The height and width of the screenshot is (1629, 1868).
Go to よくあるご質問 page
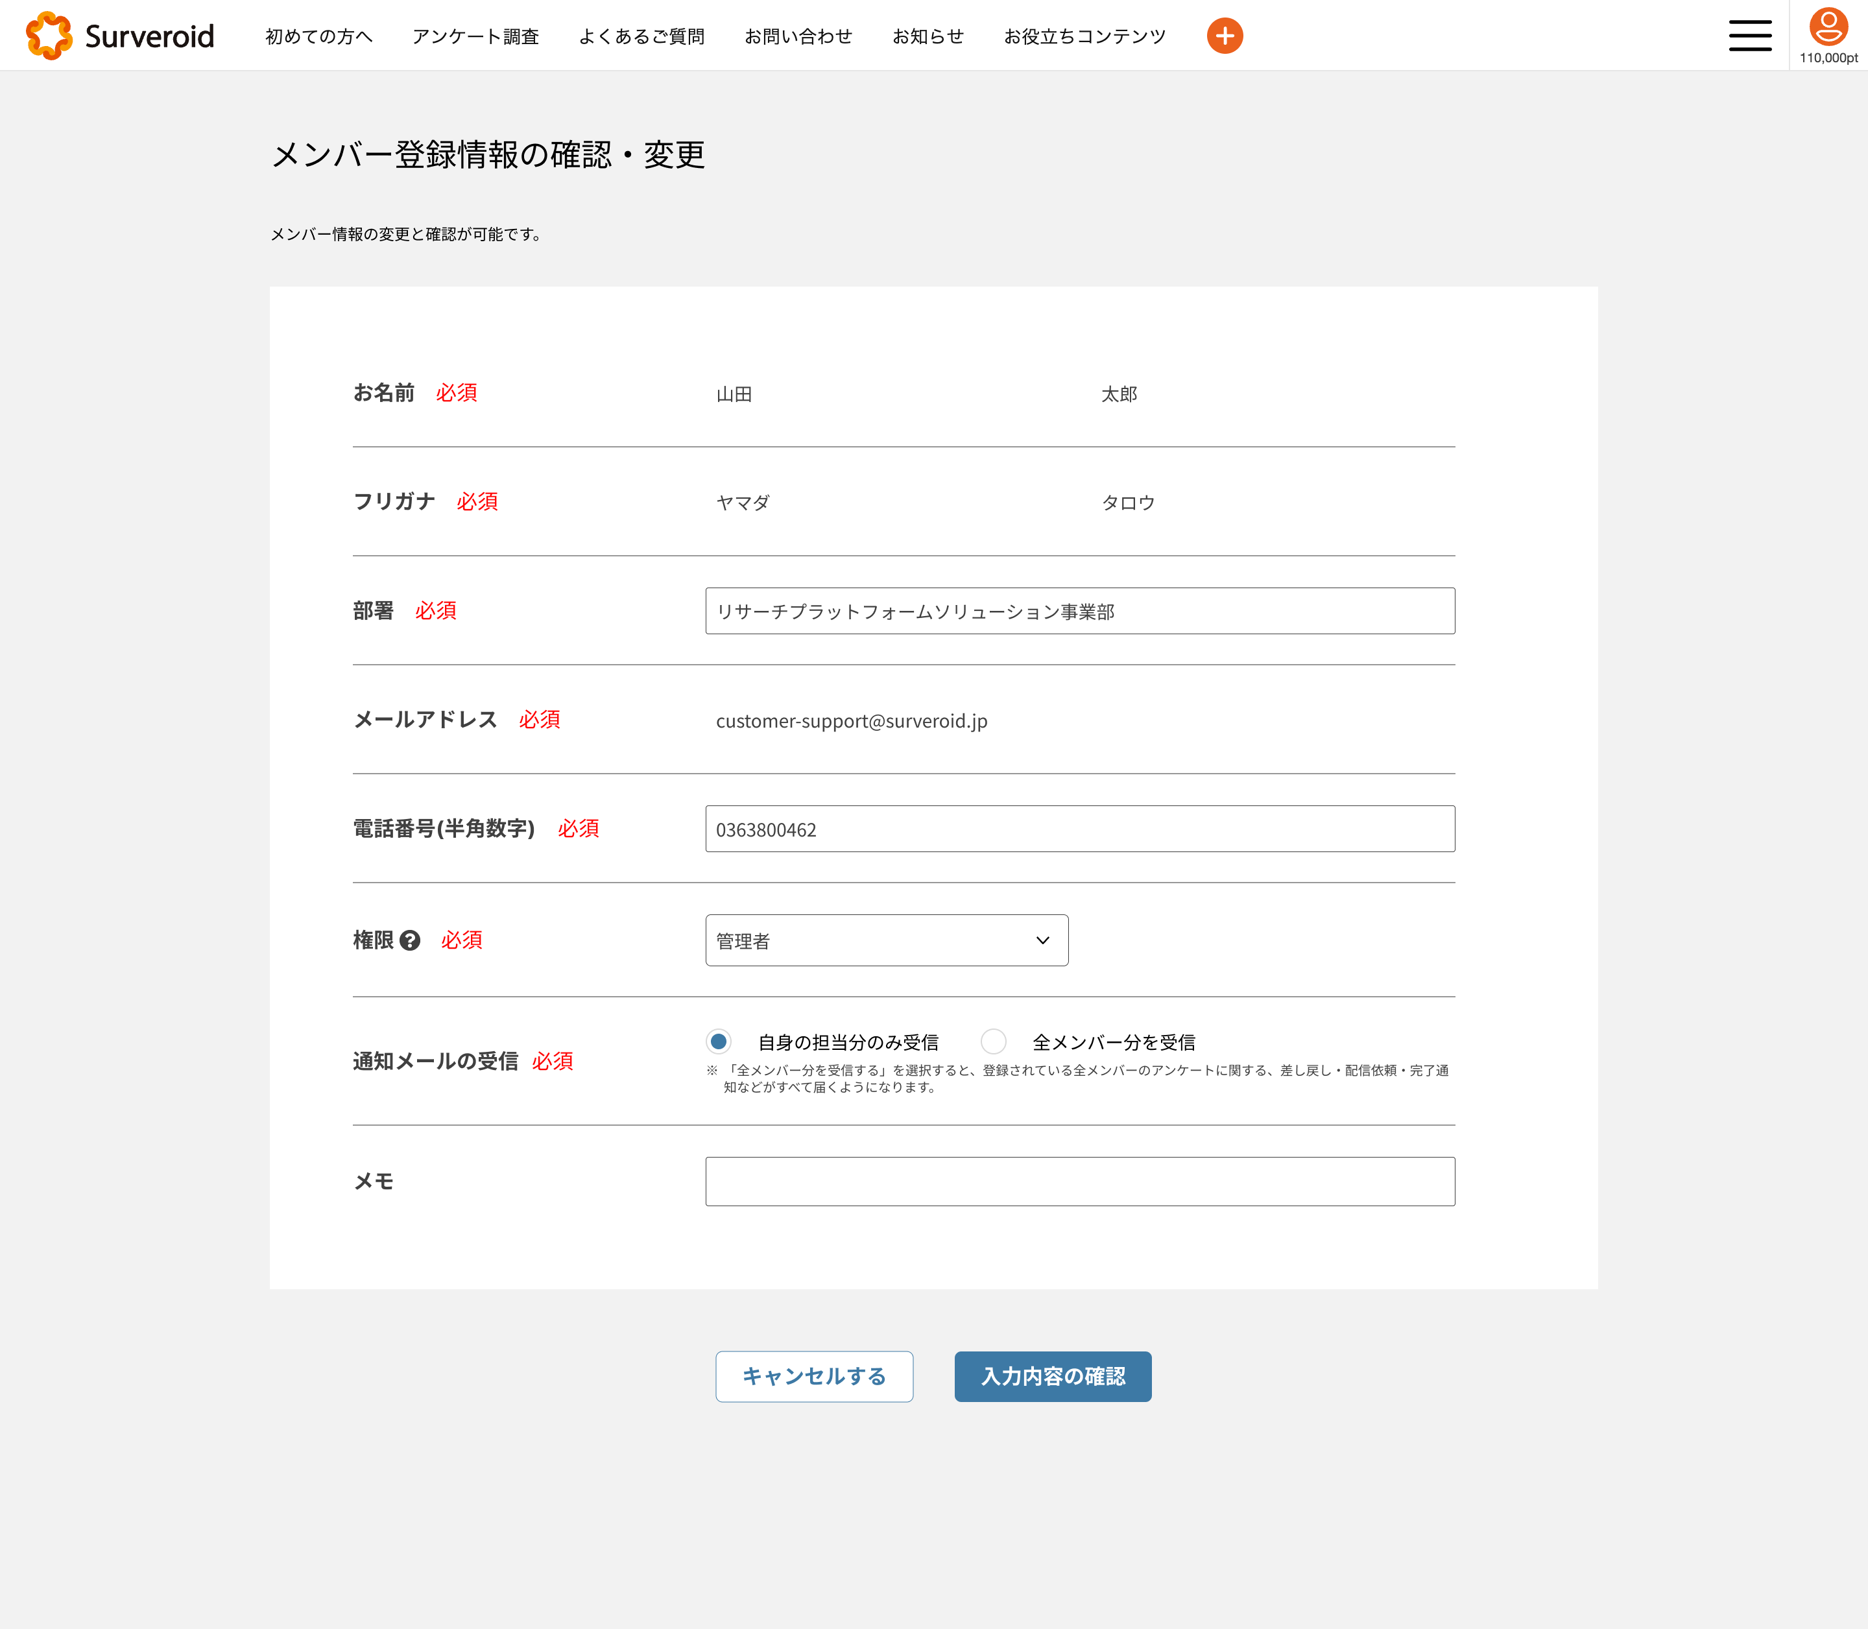pos(641,36)
